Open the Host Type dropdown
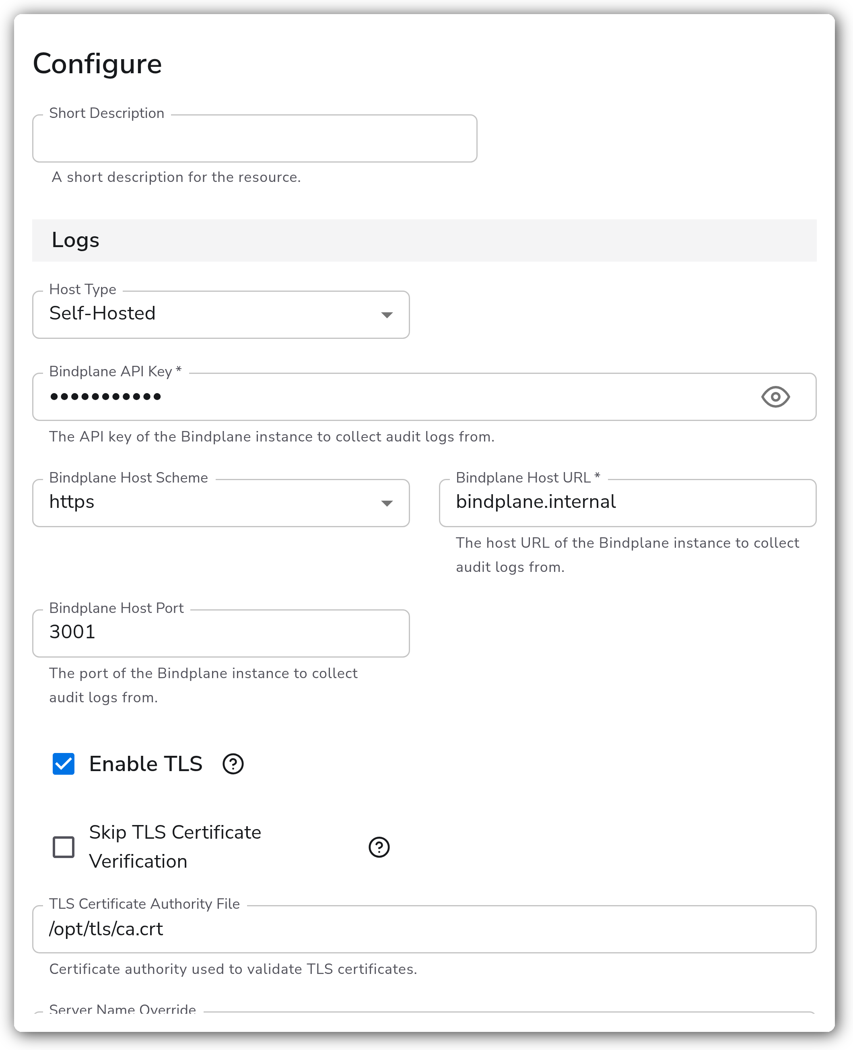Screen dimensions: 853x1050 pyautogui.click(x=220, y=314)
